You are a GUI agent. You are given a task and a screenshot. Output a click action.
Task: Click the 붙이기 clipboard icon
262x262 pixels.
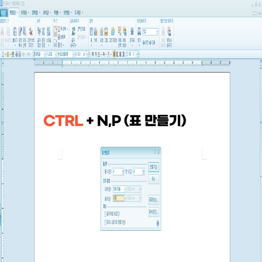(15, 31)
